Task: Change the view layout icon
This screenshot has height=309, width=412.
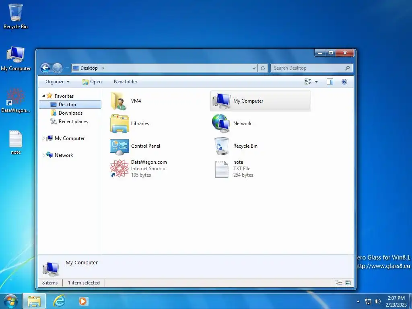Action: (308, 82)
